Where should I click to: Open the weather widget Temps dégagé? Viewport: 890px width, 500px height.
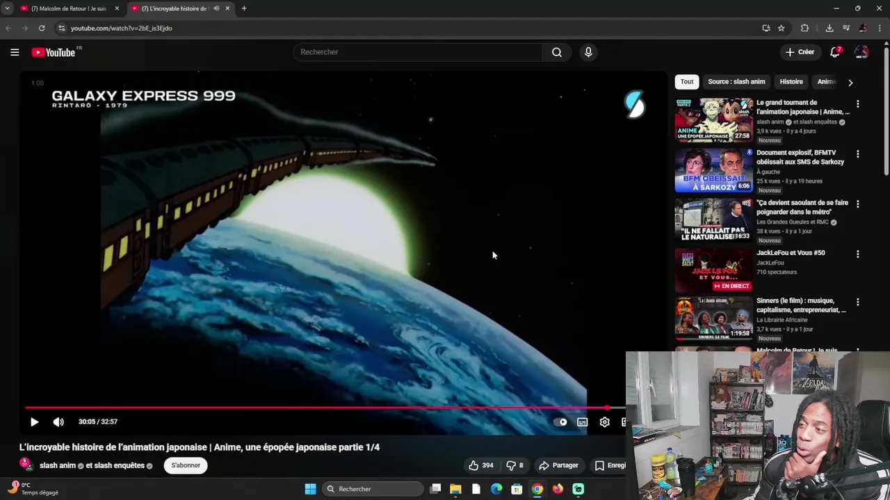(x=33, y=489)
